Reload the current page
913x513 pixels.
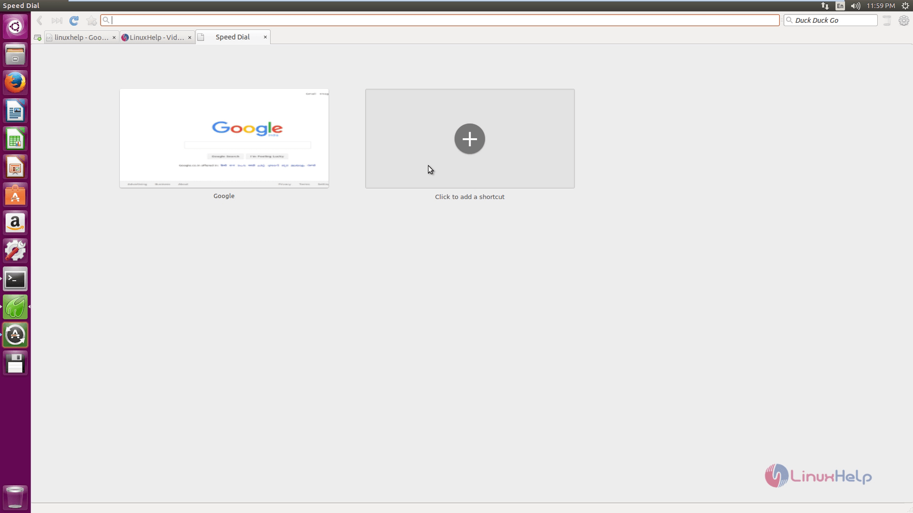[x=74, y=20]
